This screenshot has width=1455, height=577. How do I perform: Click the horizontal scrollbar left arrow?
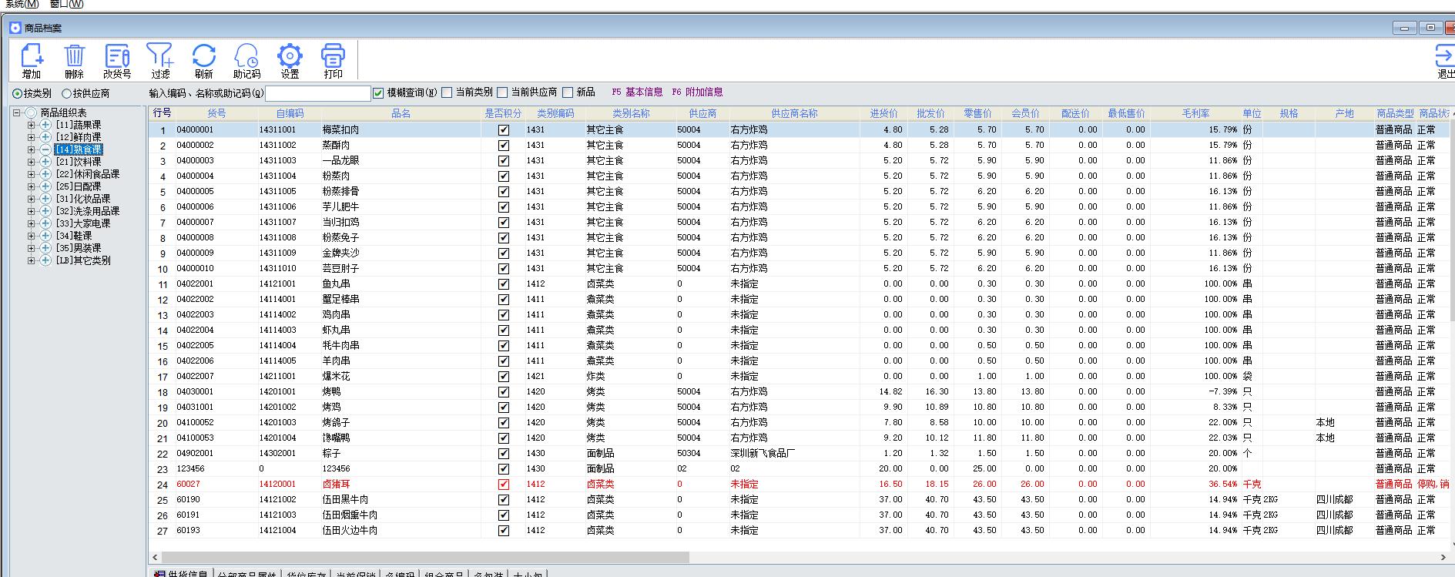[x=155, y=557]
